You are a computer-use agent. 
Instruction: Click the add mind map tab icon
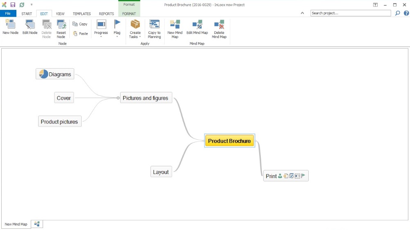pyautogui.click(x=37, y=224)
